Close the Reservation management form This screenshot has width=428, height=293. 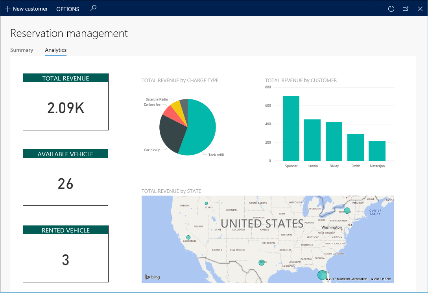[x=420, y=9]
